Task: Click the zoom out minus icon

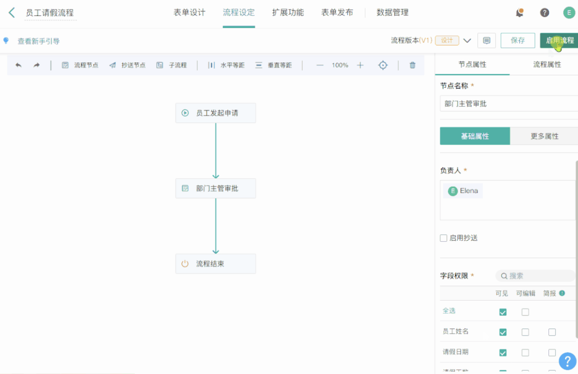Action: [320, 65]
